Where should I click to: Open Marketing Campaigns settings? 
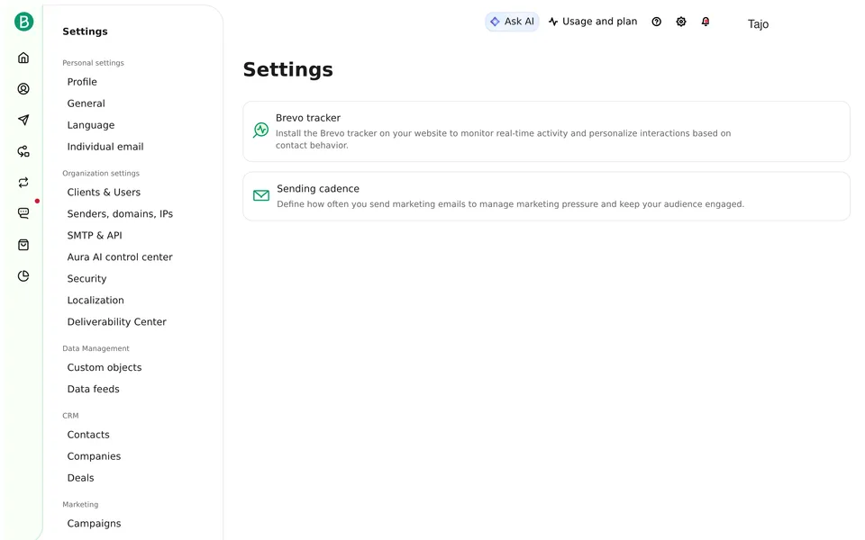(x=94, y=524)
